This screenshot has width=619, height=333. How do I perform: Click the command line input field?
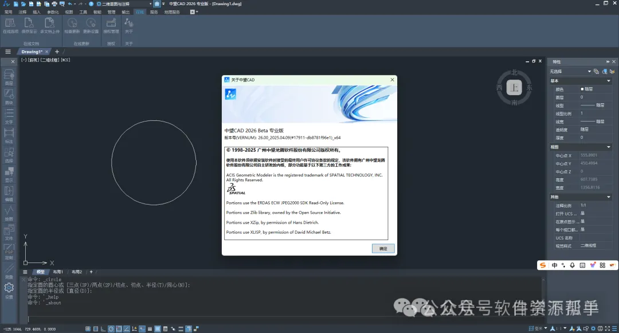[284, 319]
